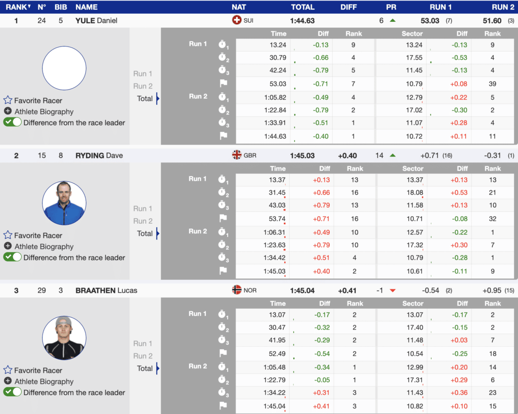Click the plus icon for Ryding's Athlete Biography

pyautogui.click(x=8, y=246)
